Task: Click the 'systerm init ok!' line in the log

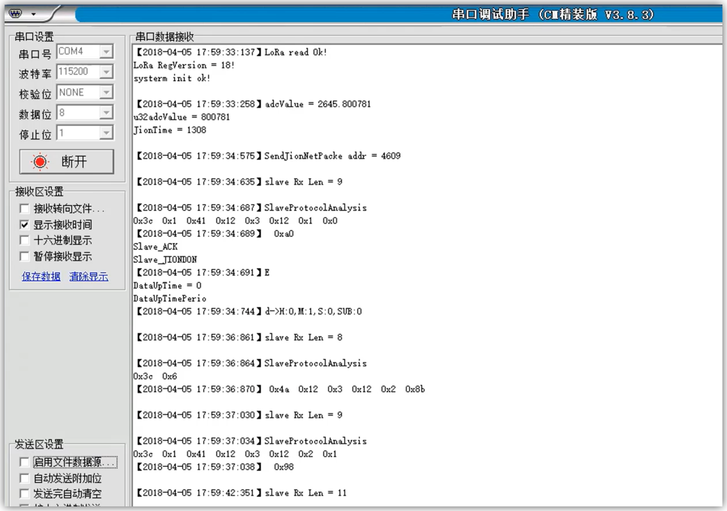Action: pyautogui.click(x=172, y=78)
